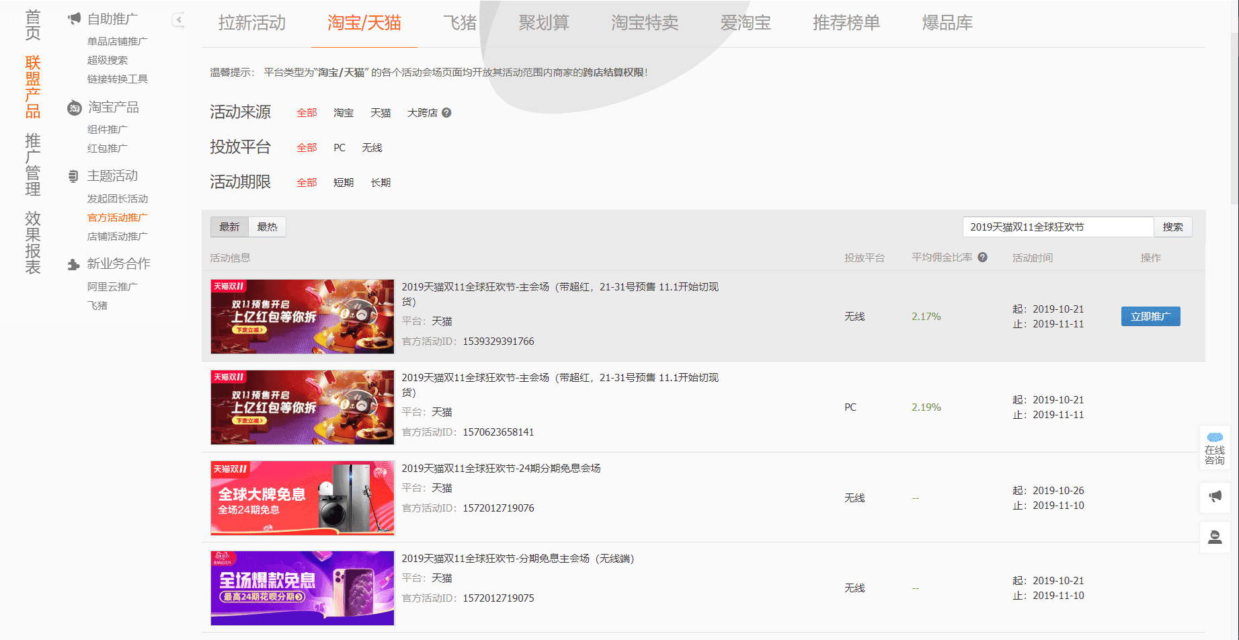Filter 投放平台 by 无线
Image resolution: width=1239 pixels, height=640 pixels.
pos(372,148)
